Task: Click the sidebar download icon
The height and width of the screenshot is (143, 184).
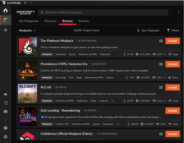Action: (5, 120)
